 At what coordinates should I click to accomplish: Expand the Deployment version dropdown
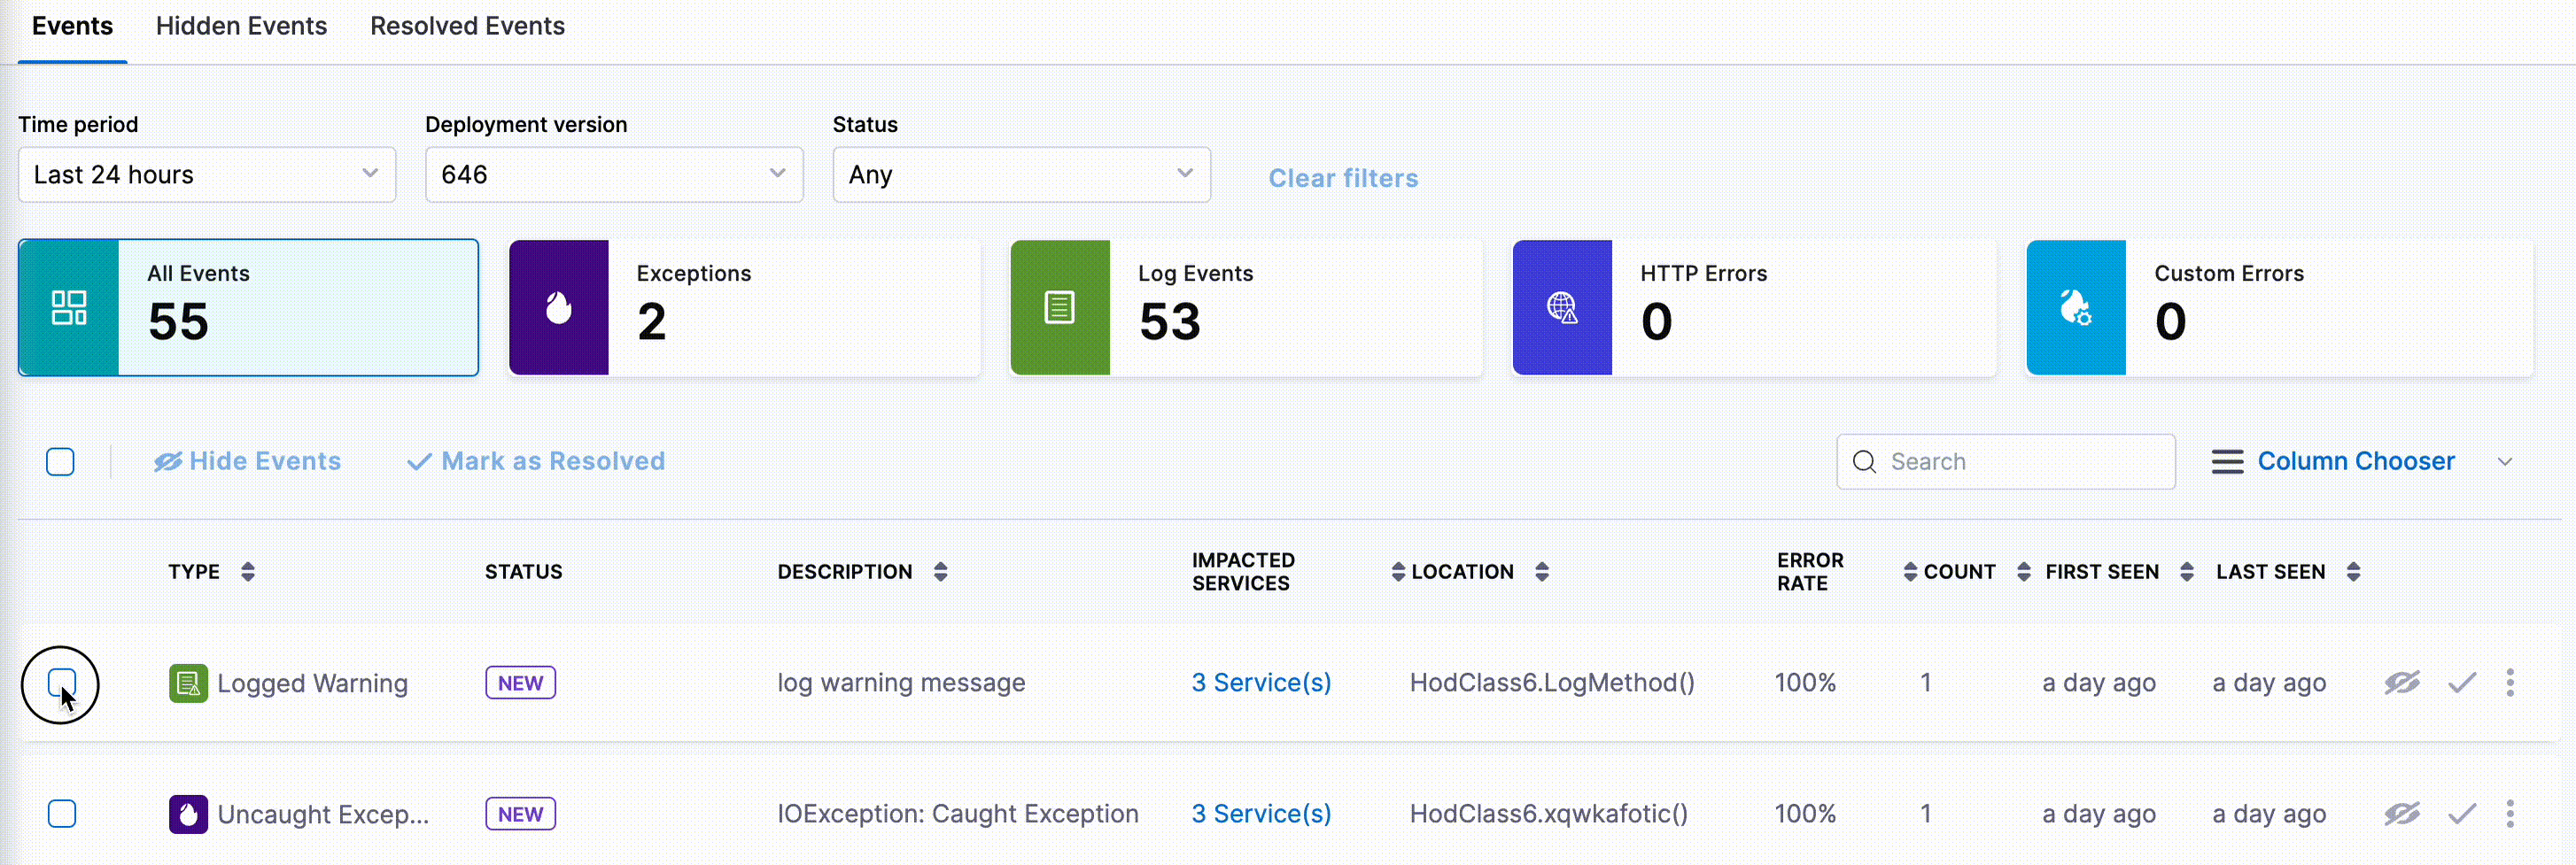coord(614,175)
